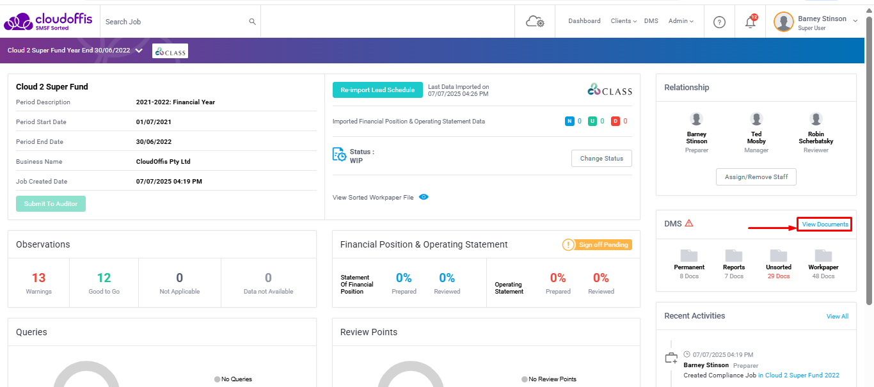Viewport: 874px width, 387px height.
Task: Click the search magnifier icon
Action: [x=253, y=22]
